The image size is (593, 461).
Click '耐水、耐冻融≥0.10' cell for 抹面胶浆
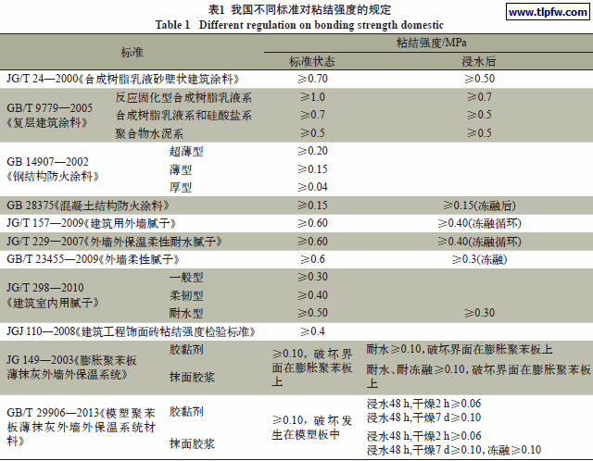[x=478, y=377]
